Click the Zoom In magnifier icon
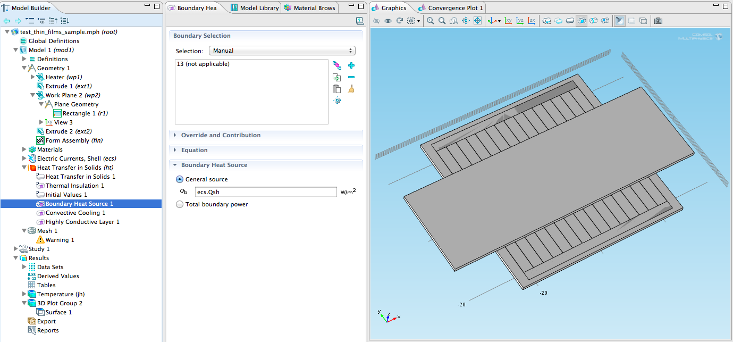 [x=430, y=21]
